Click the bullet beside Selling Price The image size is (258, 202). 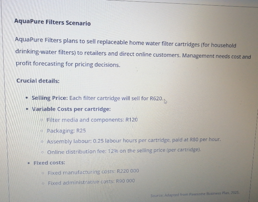coord(27,98)
